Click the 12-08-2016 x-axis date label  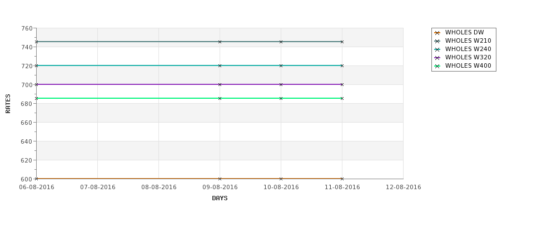[x=404, y=187]
